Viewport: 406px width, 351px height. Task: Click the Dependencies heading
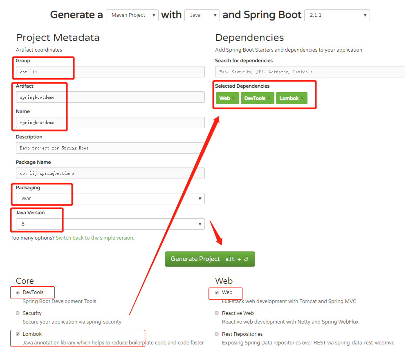249,38
